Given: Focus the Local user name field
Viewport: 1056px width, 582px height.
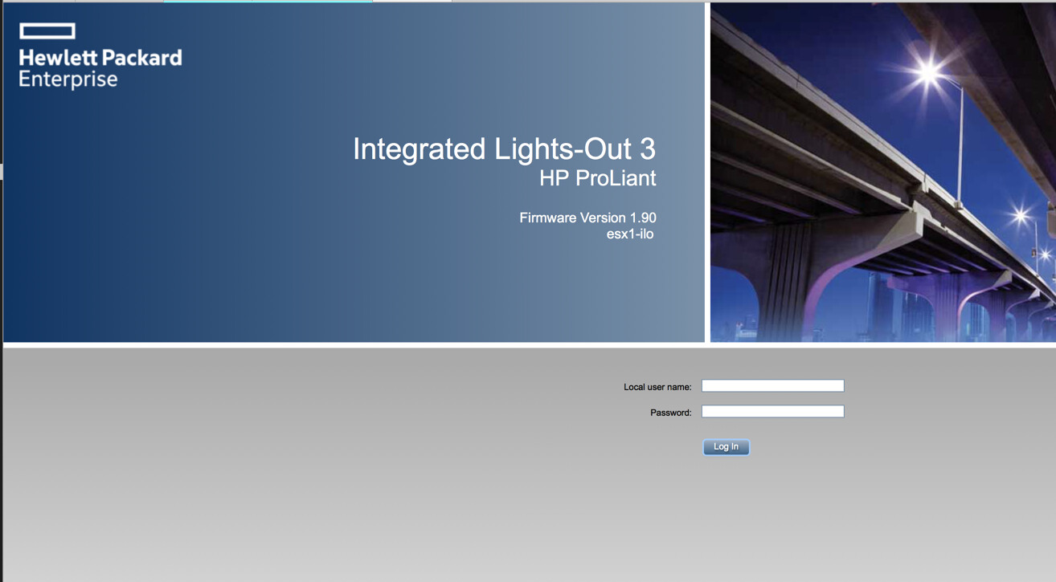Looking at the screenshot, I should (772, 386).
